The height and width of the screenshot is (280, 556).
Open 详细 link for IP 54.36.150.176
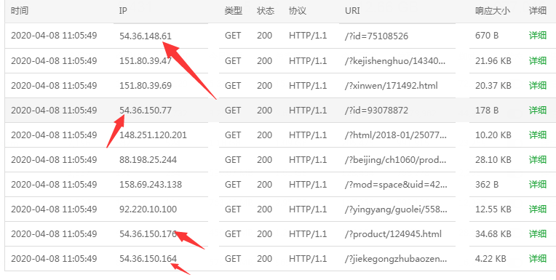tap(538, 234)
